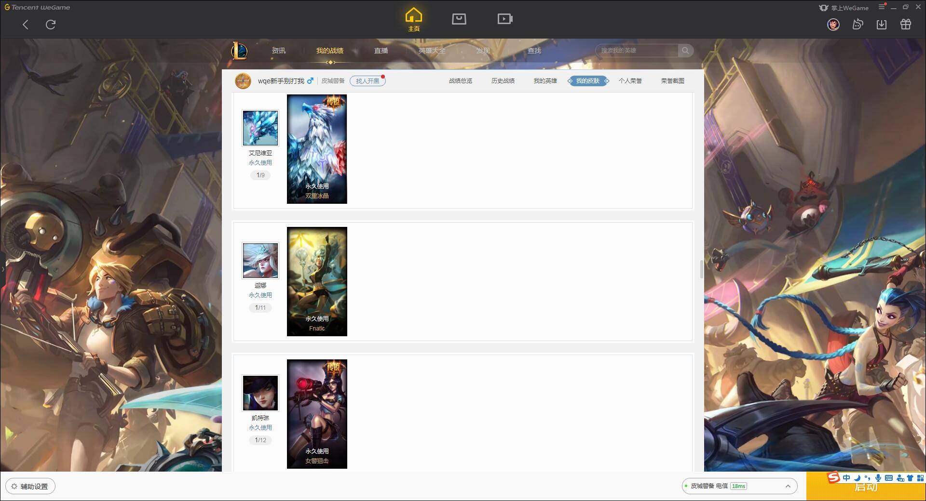The image size is (926, 501).
Task: Click the 1/12 skin count badge
Action: coord(260,440)
